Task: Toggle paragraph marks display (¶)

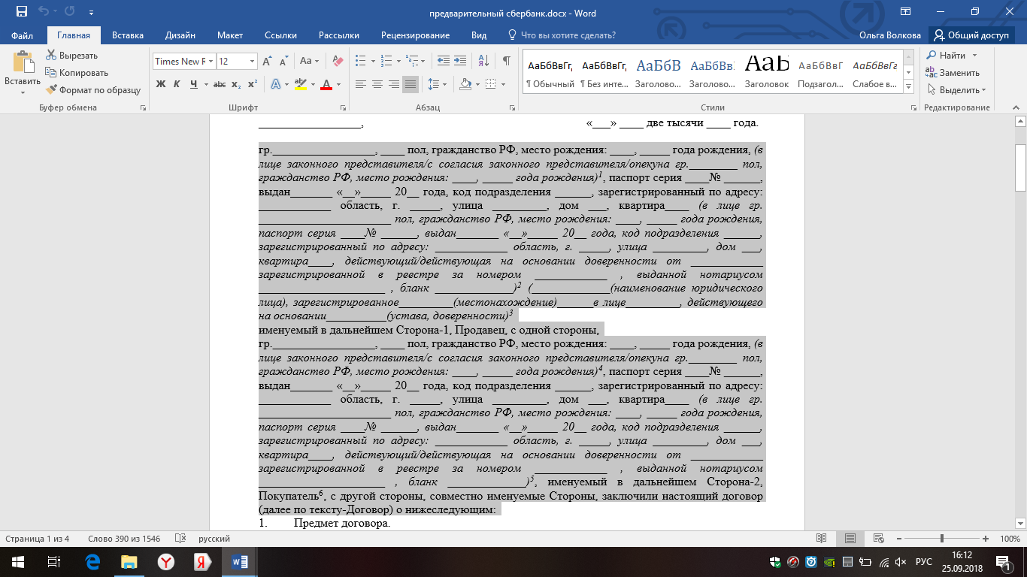Action: click(x=506, y=61)
